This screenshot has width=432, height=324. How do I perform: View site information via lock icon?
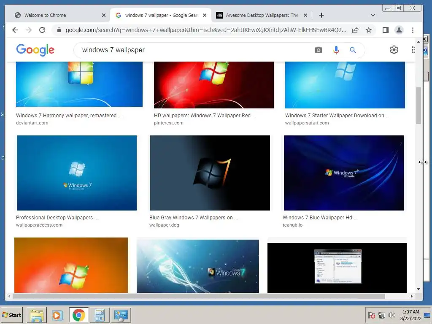[59, 30]
